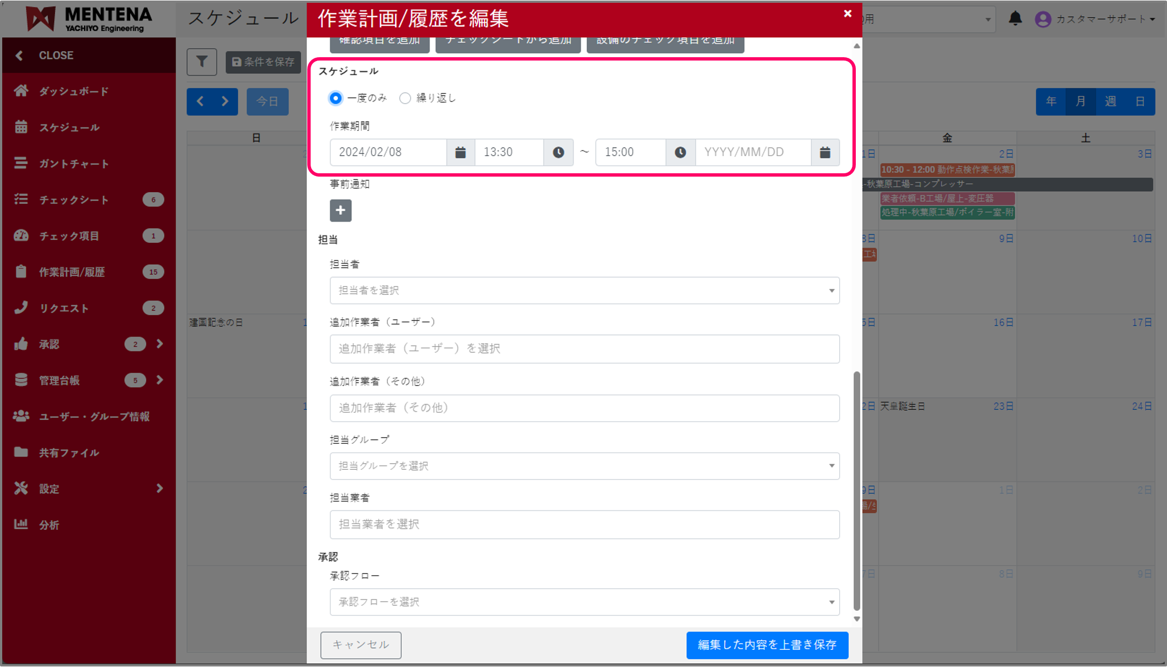Viewport: 1167px width, 667px height.
Task: Click the start time clock icon
Action: coord(558,152)
